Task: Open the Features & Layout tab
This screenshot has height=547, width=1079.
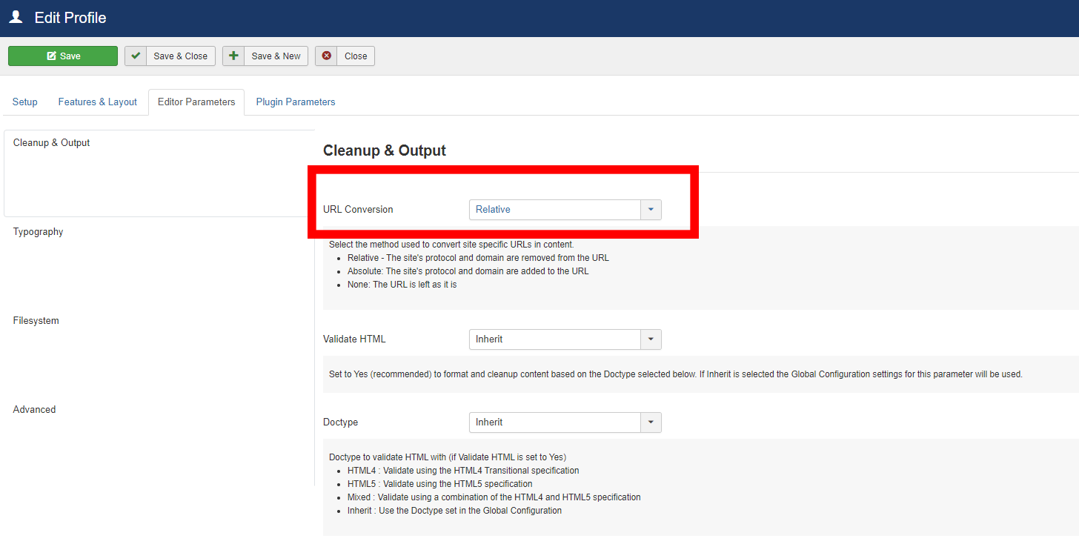Action: tap(98, 102)
